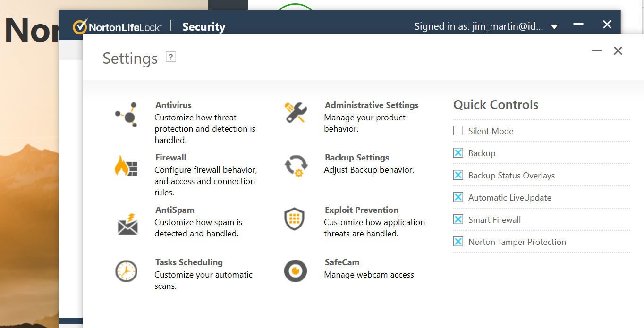Click the NortonLifeLock logo
The width and height of the screenshot is (644, 328).
coord(117,26)
